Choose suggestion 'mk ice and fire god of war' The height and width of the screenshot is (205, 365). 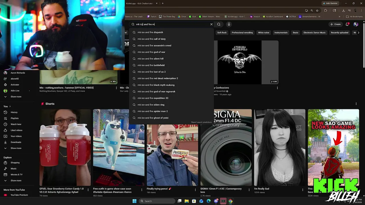171,52
